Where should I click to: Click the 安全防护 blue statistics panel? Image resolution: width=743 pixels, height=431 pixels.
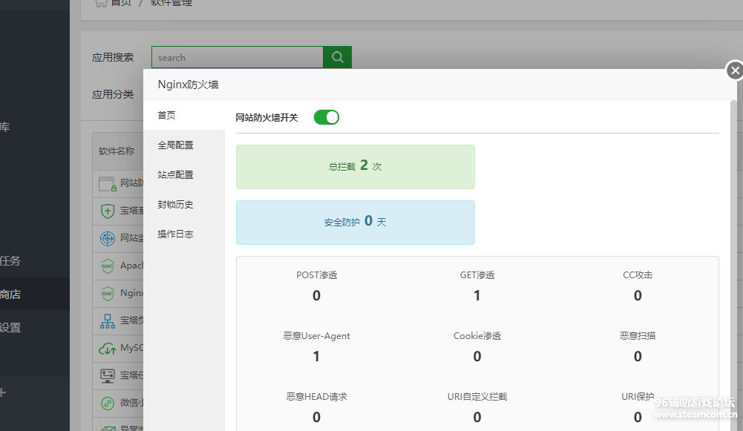[355, 222]
